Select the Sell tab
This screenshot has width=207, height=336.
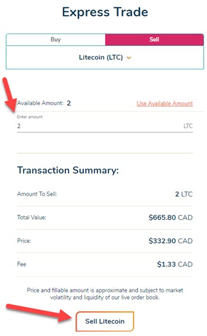pyautogui.click(x=154, y=40)
